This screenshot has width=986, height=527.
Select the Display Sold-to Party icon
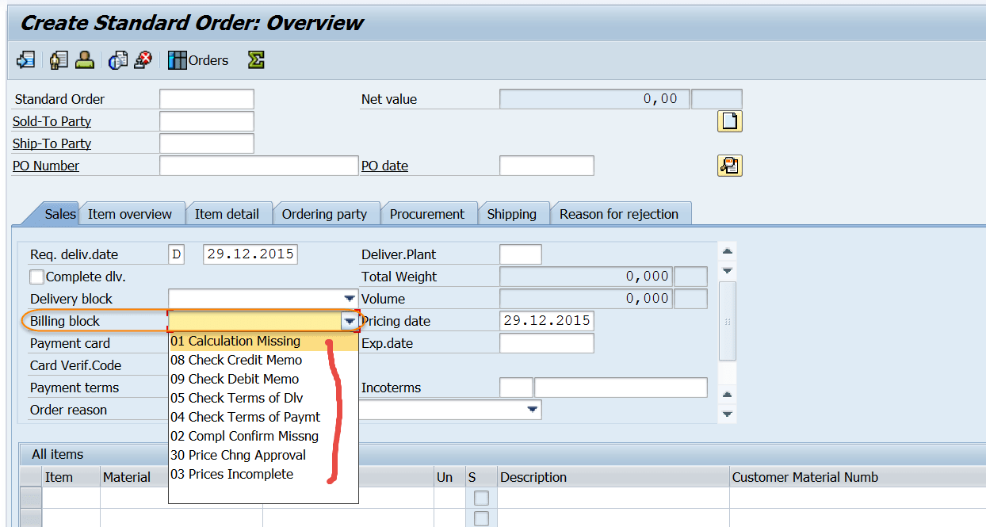click(58, 59)
